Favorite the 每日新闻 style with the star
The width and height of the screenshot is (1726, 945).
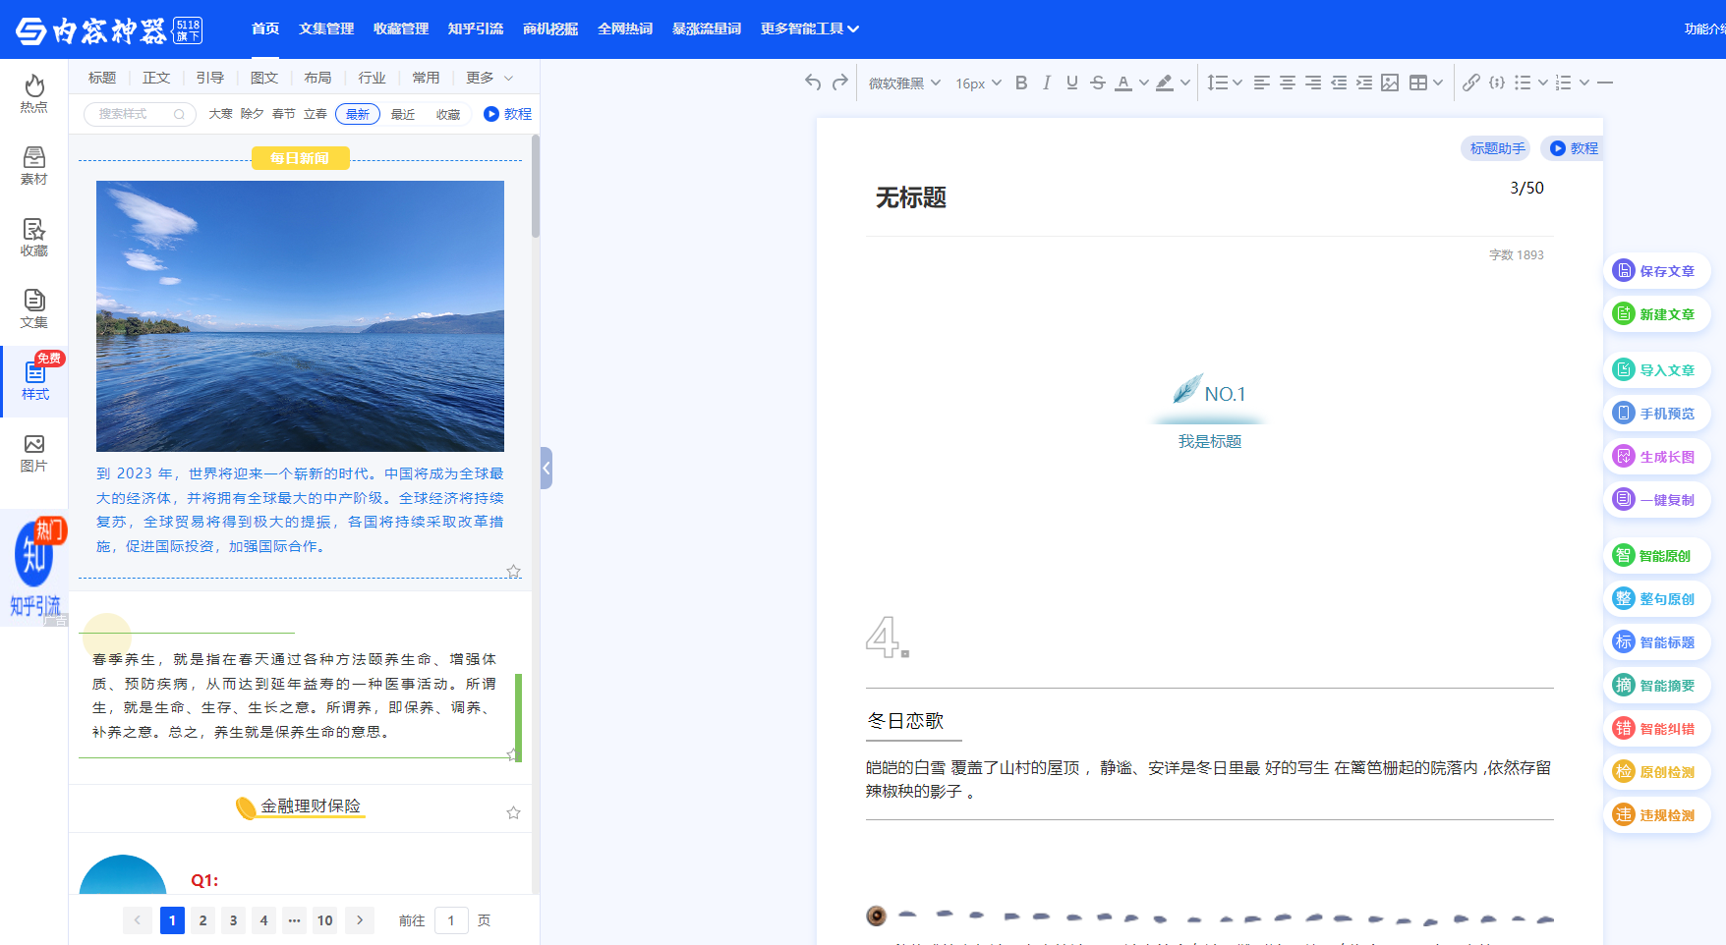tap(513, 571)
